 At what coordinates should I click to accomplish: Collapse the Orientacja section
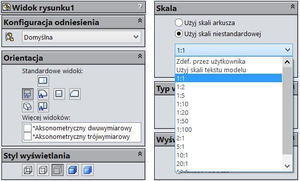point(140,56)
